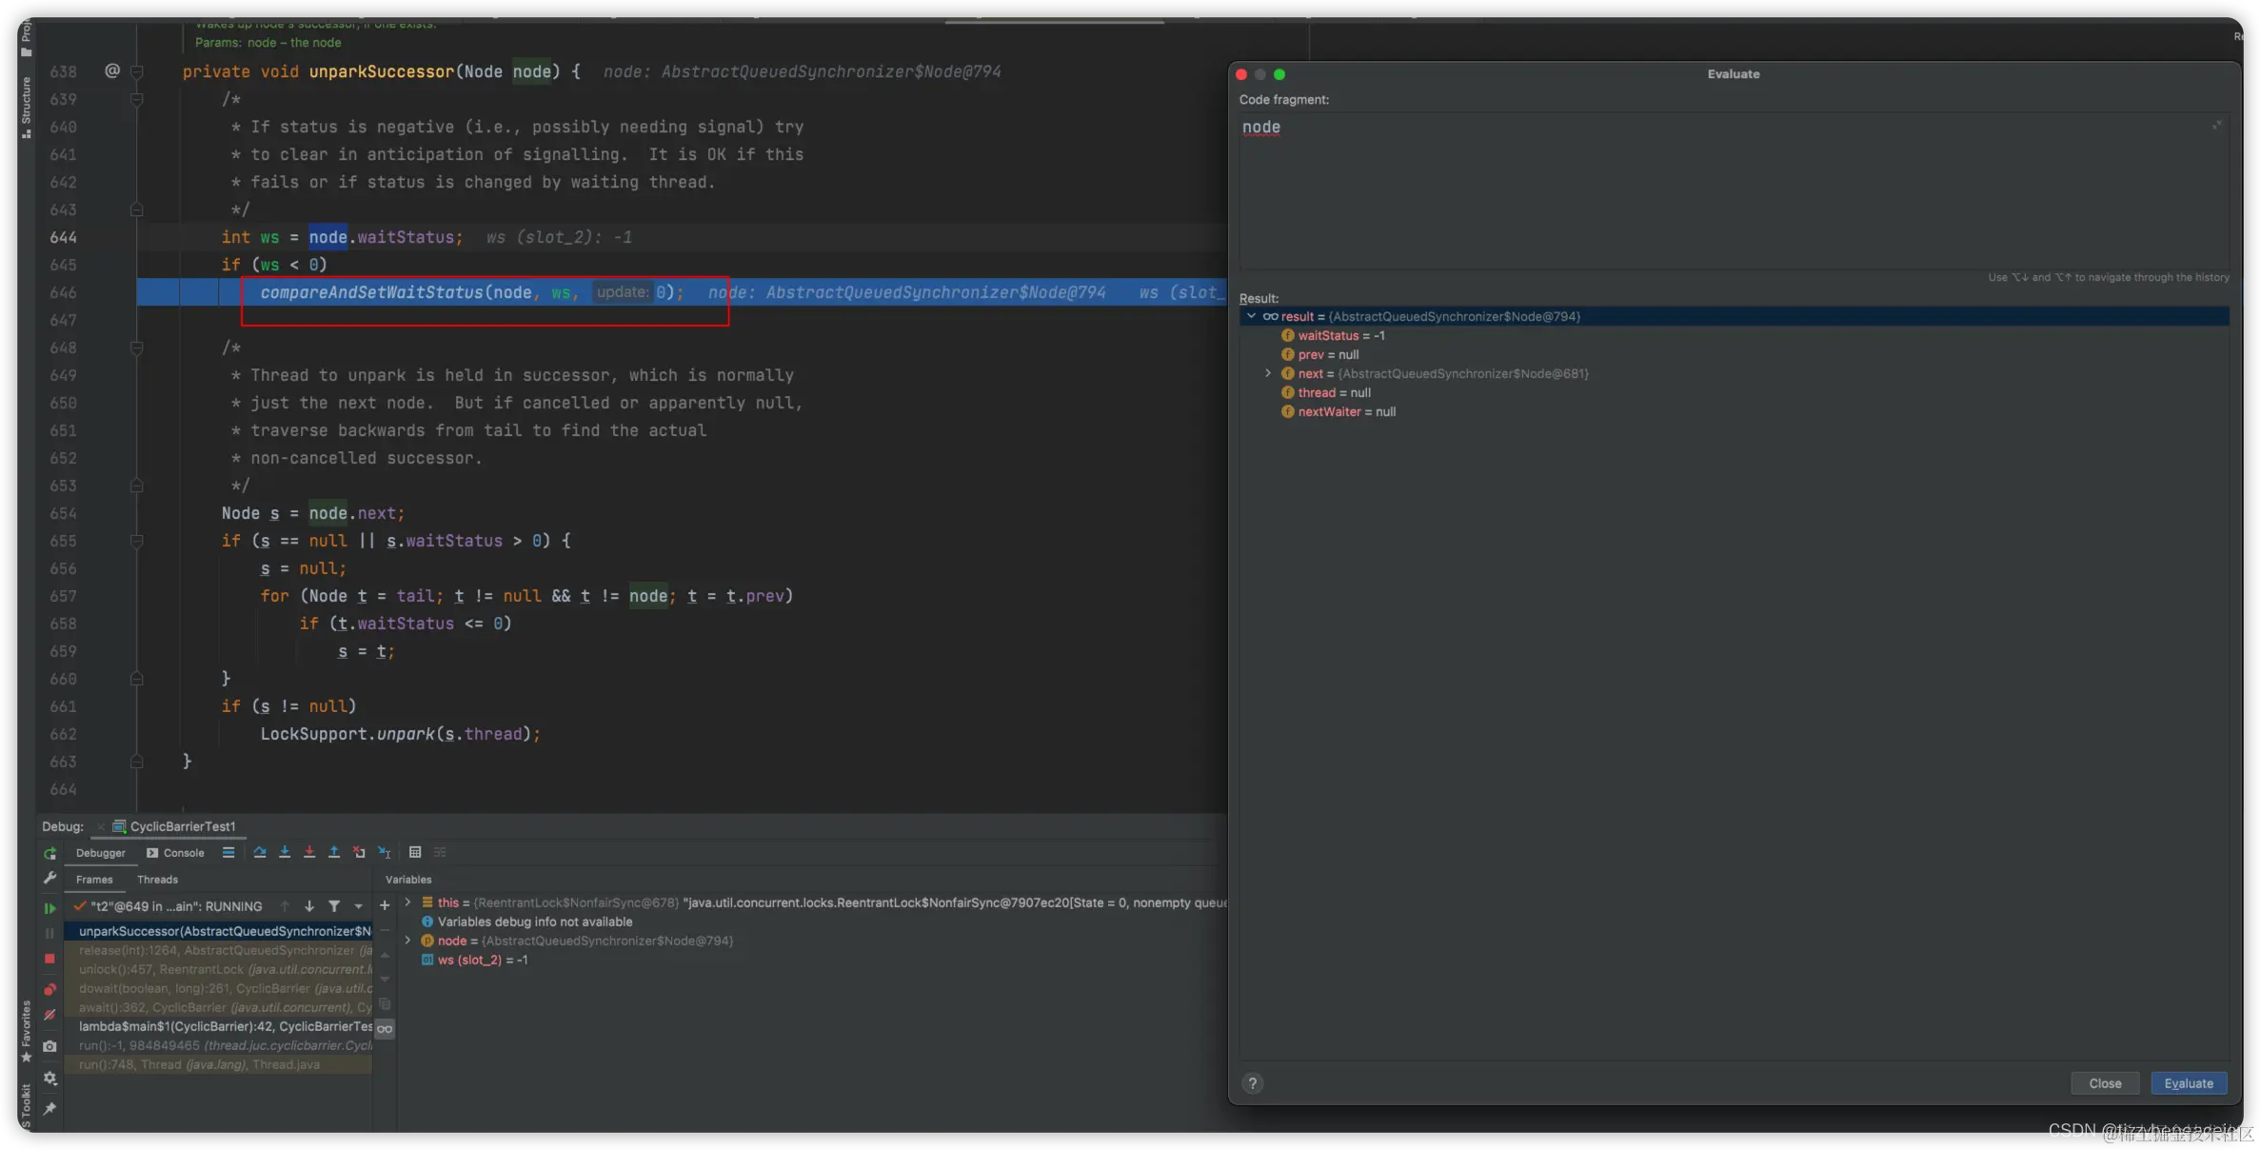
Task: Collapse result node in Evaluate dialog
Action: pyautogui.click(x=1251, y=316)
